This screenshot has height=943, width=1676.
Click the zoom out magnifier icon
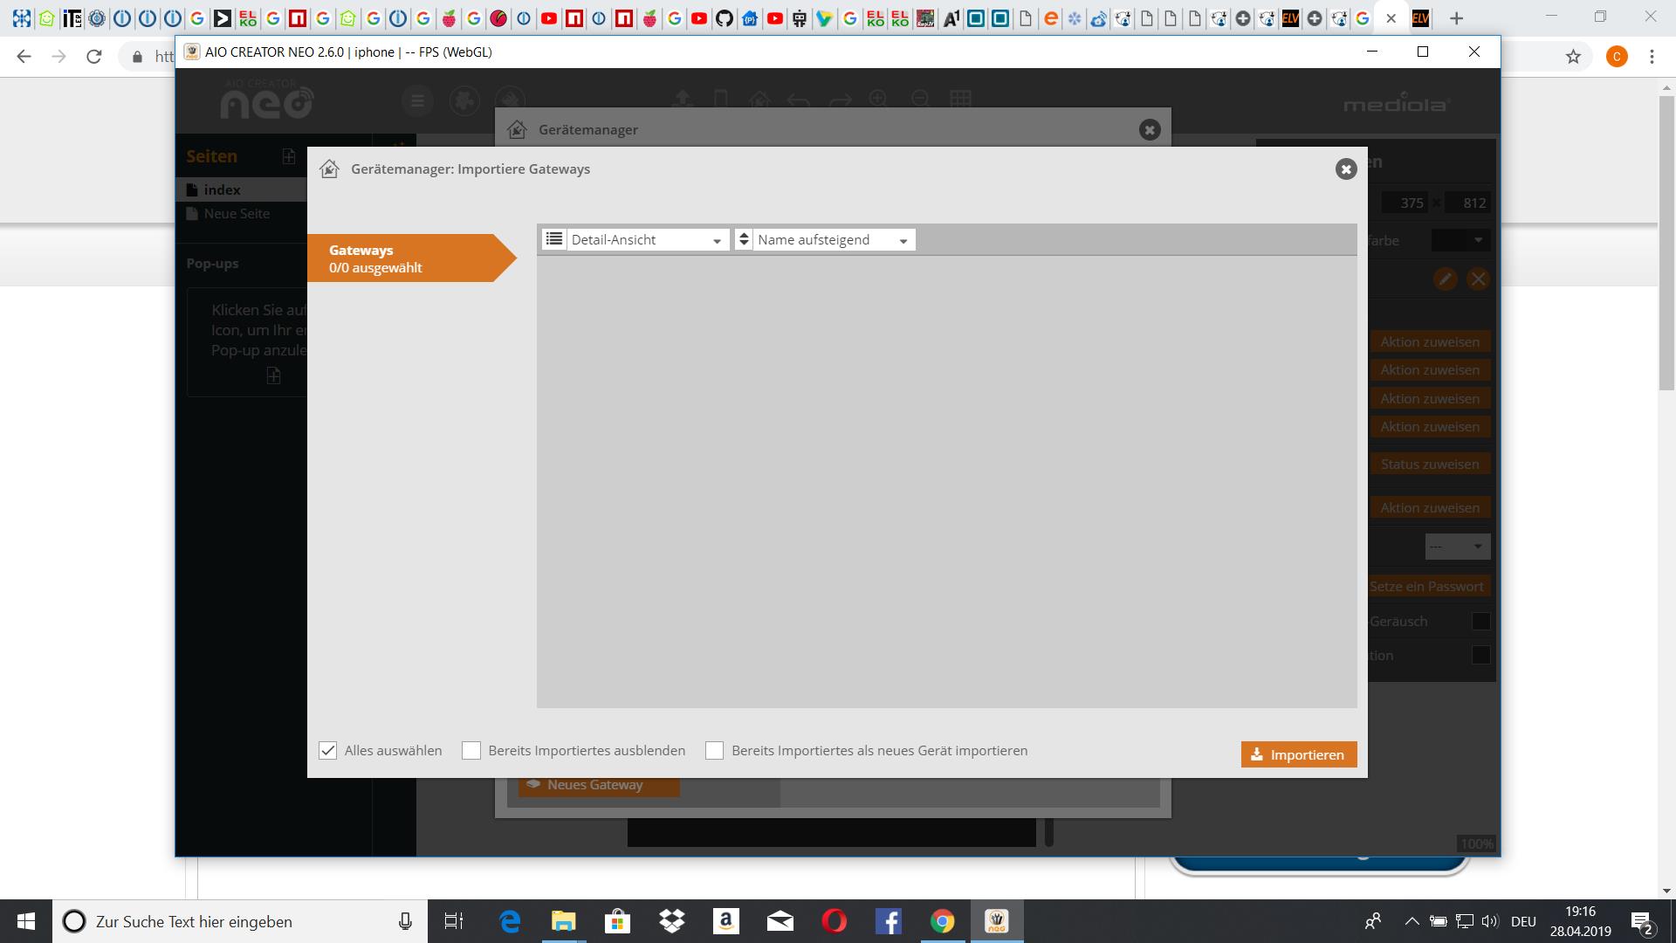[x=920, y=99]
